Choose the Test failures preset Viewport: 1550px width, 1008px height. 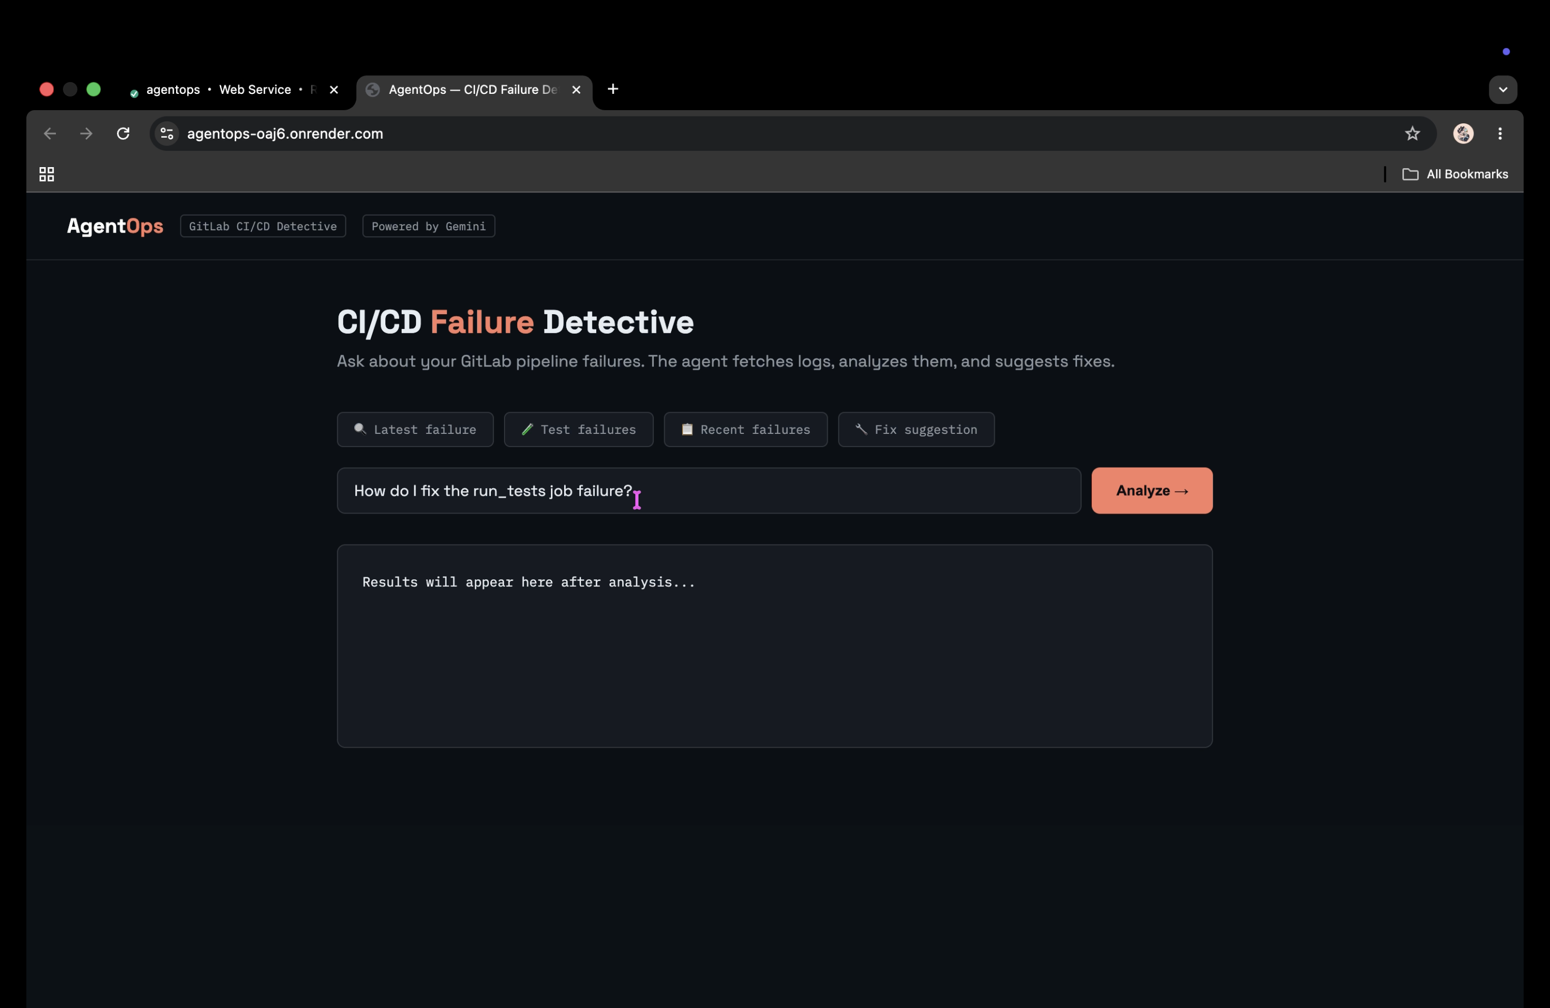(578, 429)
